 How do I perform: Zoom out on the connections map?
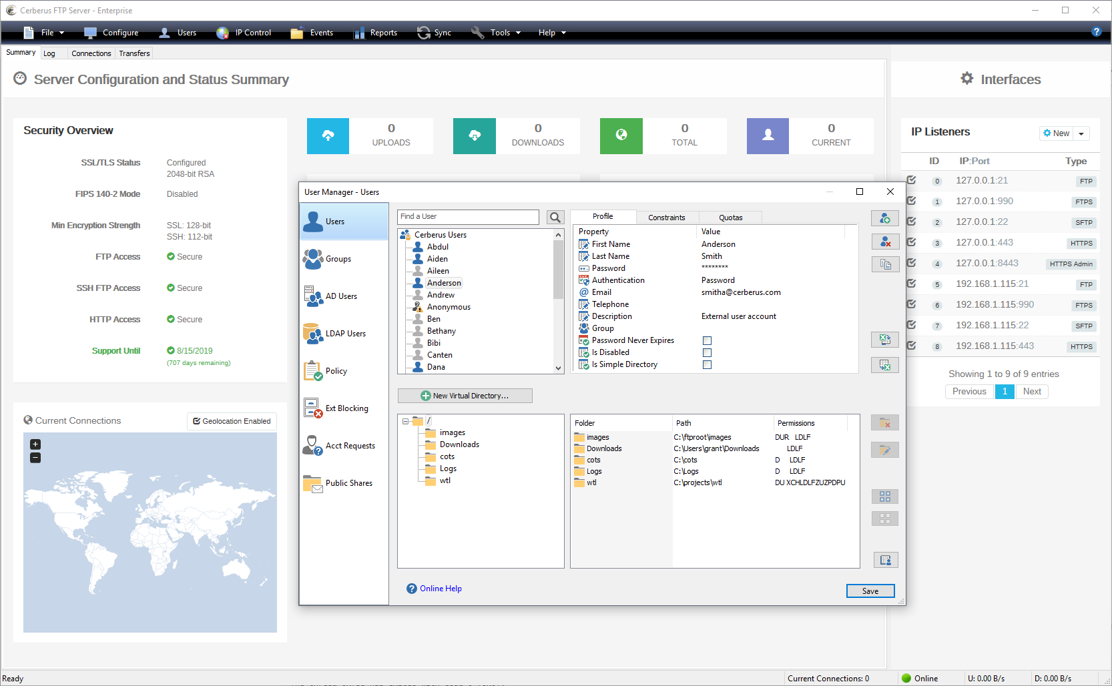click(35, 458)
